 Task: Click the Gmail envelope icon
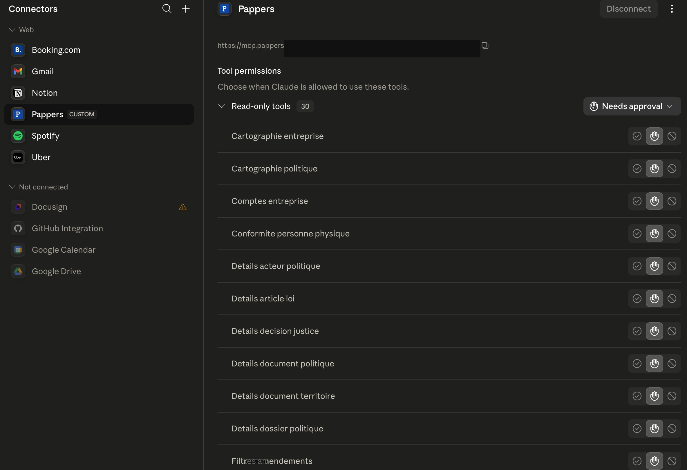click(18, 71)
